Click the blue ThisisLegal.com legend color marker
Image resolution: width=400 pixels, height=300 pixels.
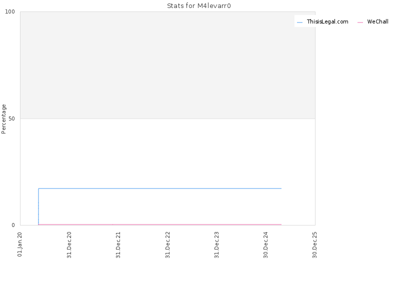[x=299, y=22]
